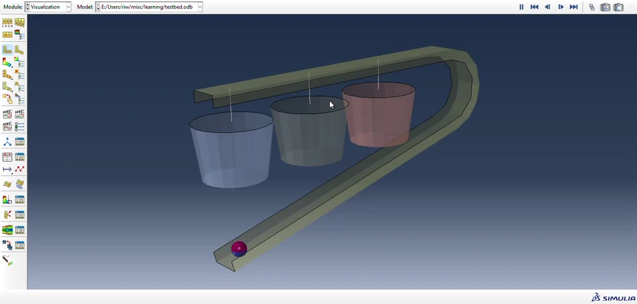Create XY Data (X Y table icon)
Image resolution: width=637 pixels, height=304 pixels.
click(x=7, y=157)
